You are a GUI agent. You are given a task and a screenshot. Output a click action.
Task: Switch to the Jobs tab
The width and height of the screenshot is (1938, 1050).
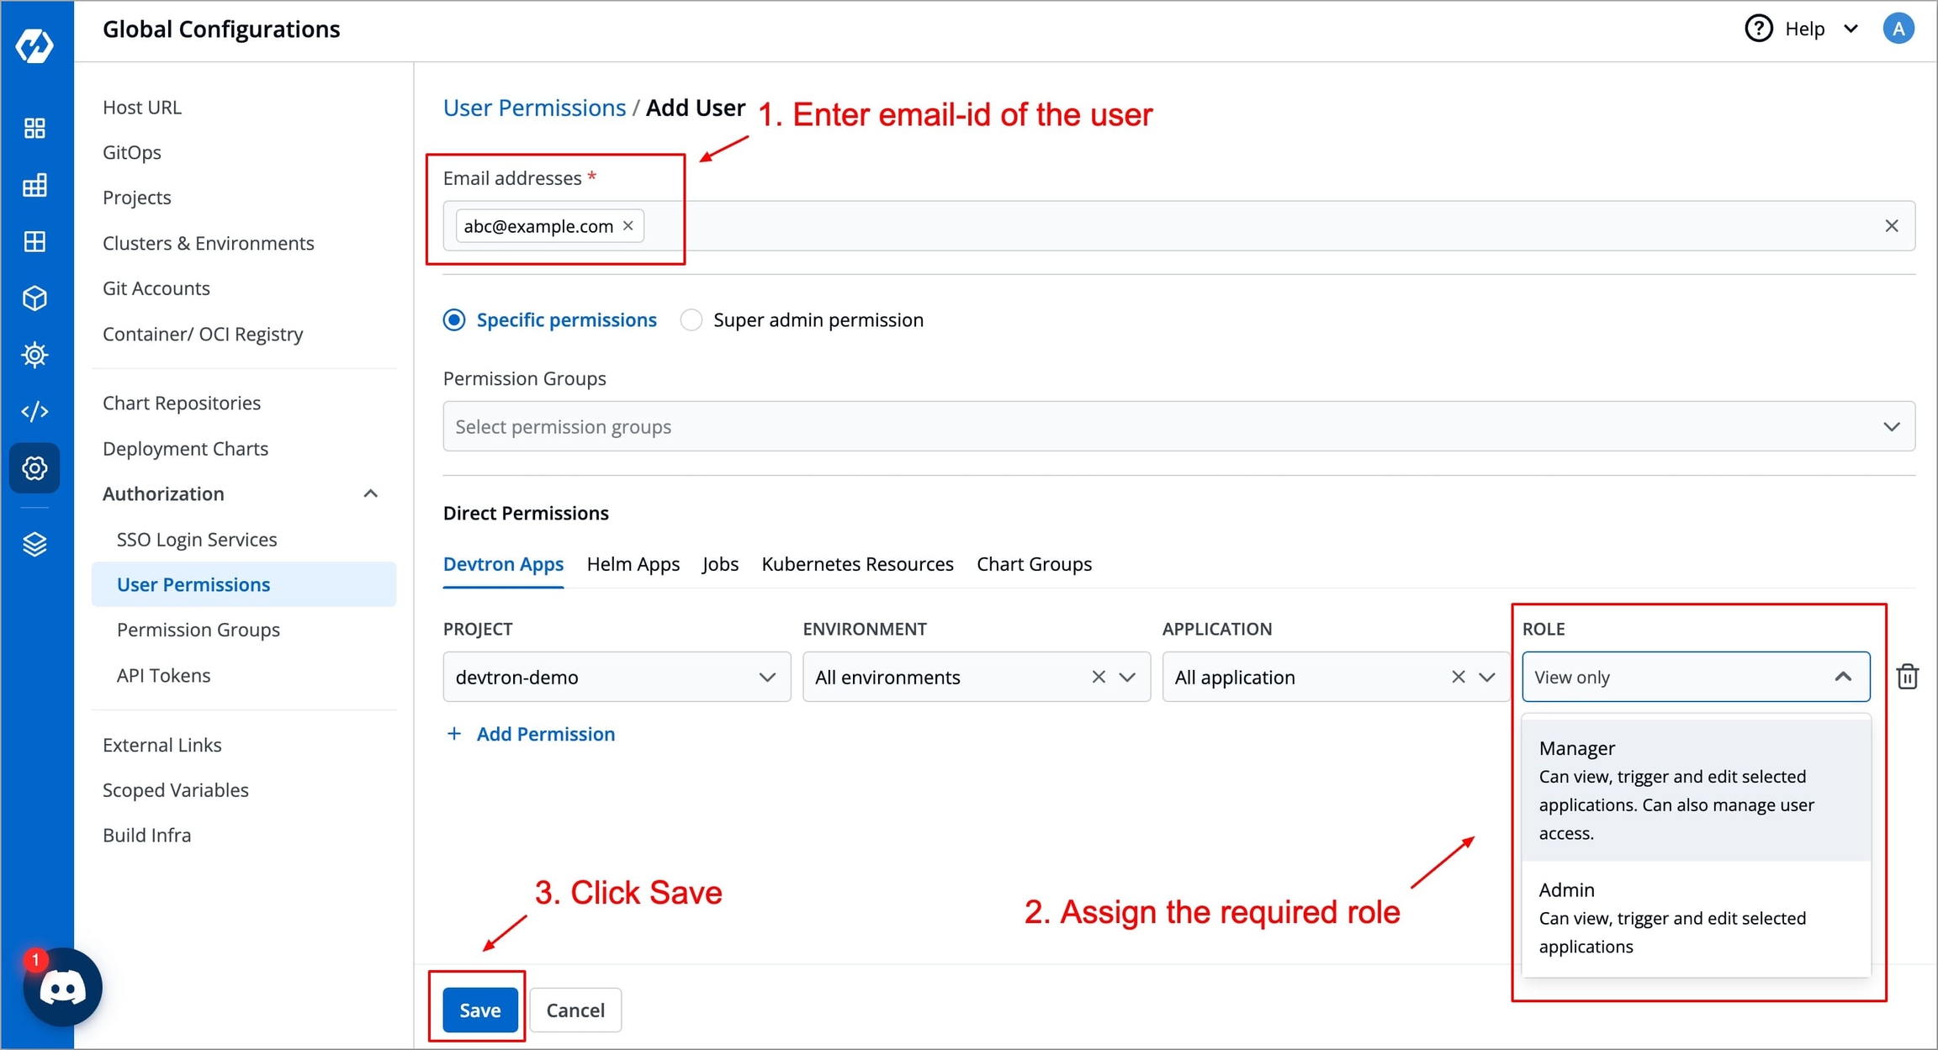coord(721,564)
